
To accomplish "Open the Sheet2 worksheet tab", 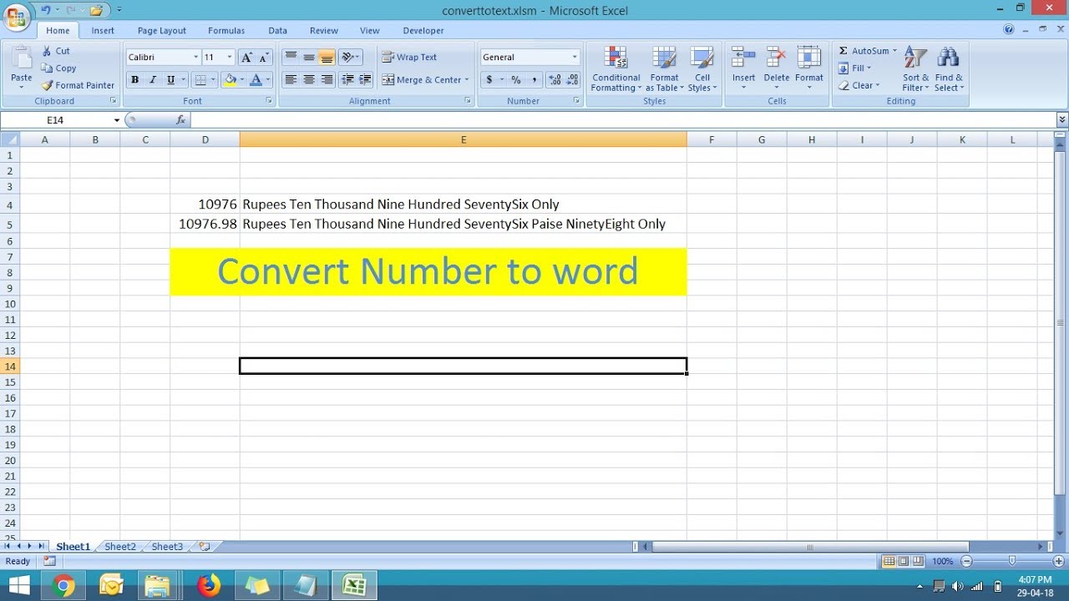I will coord(120,547).
